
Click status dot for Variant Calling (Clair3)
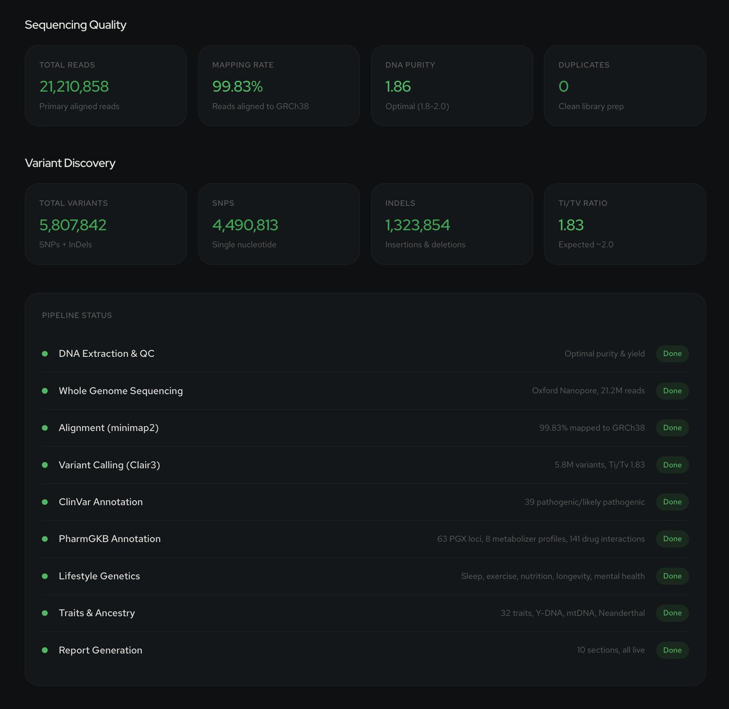coord(44,465)
